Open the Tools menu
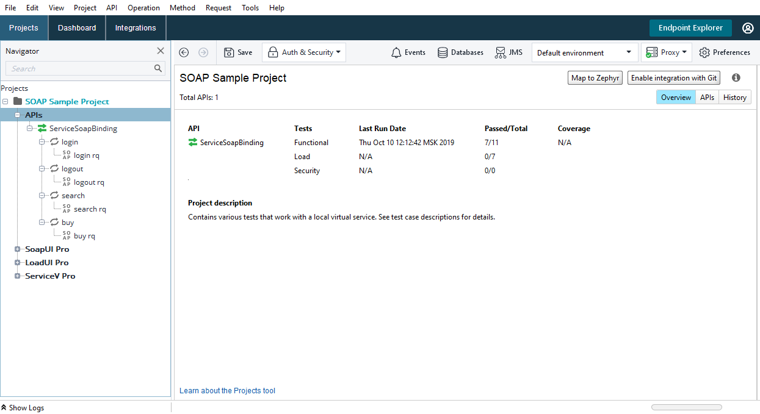Viewport: 760px width, 414px height. click(x=250, y=8)
